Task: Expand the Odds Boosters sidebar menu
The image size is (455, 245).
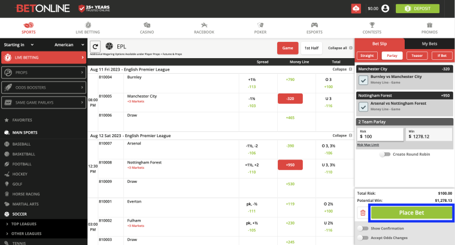Action: (x=44, y=87)
